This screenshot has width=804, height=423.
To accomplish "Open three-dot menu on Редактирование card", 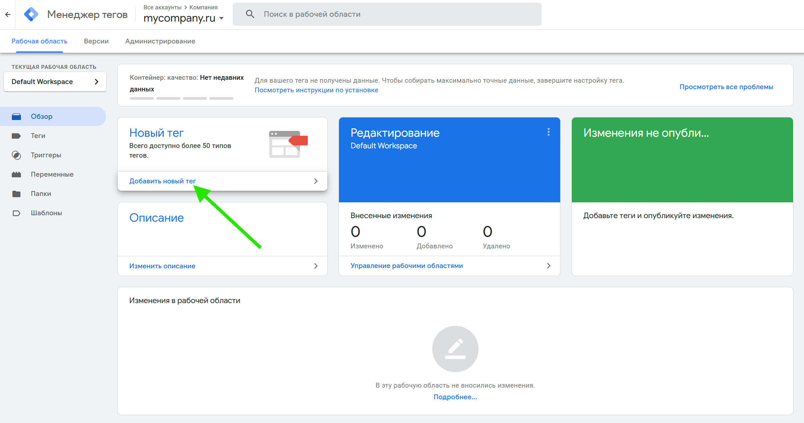I will (548, 132).
